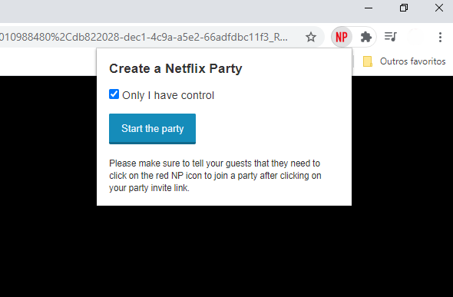Screen dimensions: 453x297
Task: Click the yellow folder icon for Outros favoritos
Action: [x=368, y=61]
